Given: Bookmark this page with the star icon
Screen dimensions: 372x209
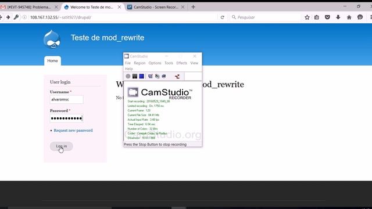Looking at the screenshot, I should (x=307, y=17).
